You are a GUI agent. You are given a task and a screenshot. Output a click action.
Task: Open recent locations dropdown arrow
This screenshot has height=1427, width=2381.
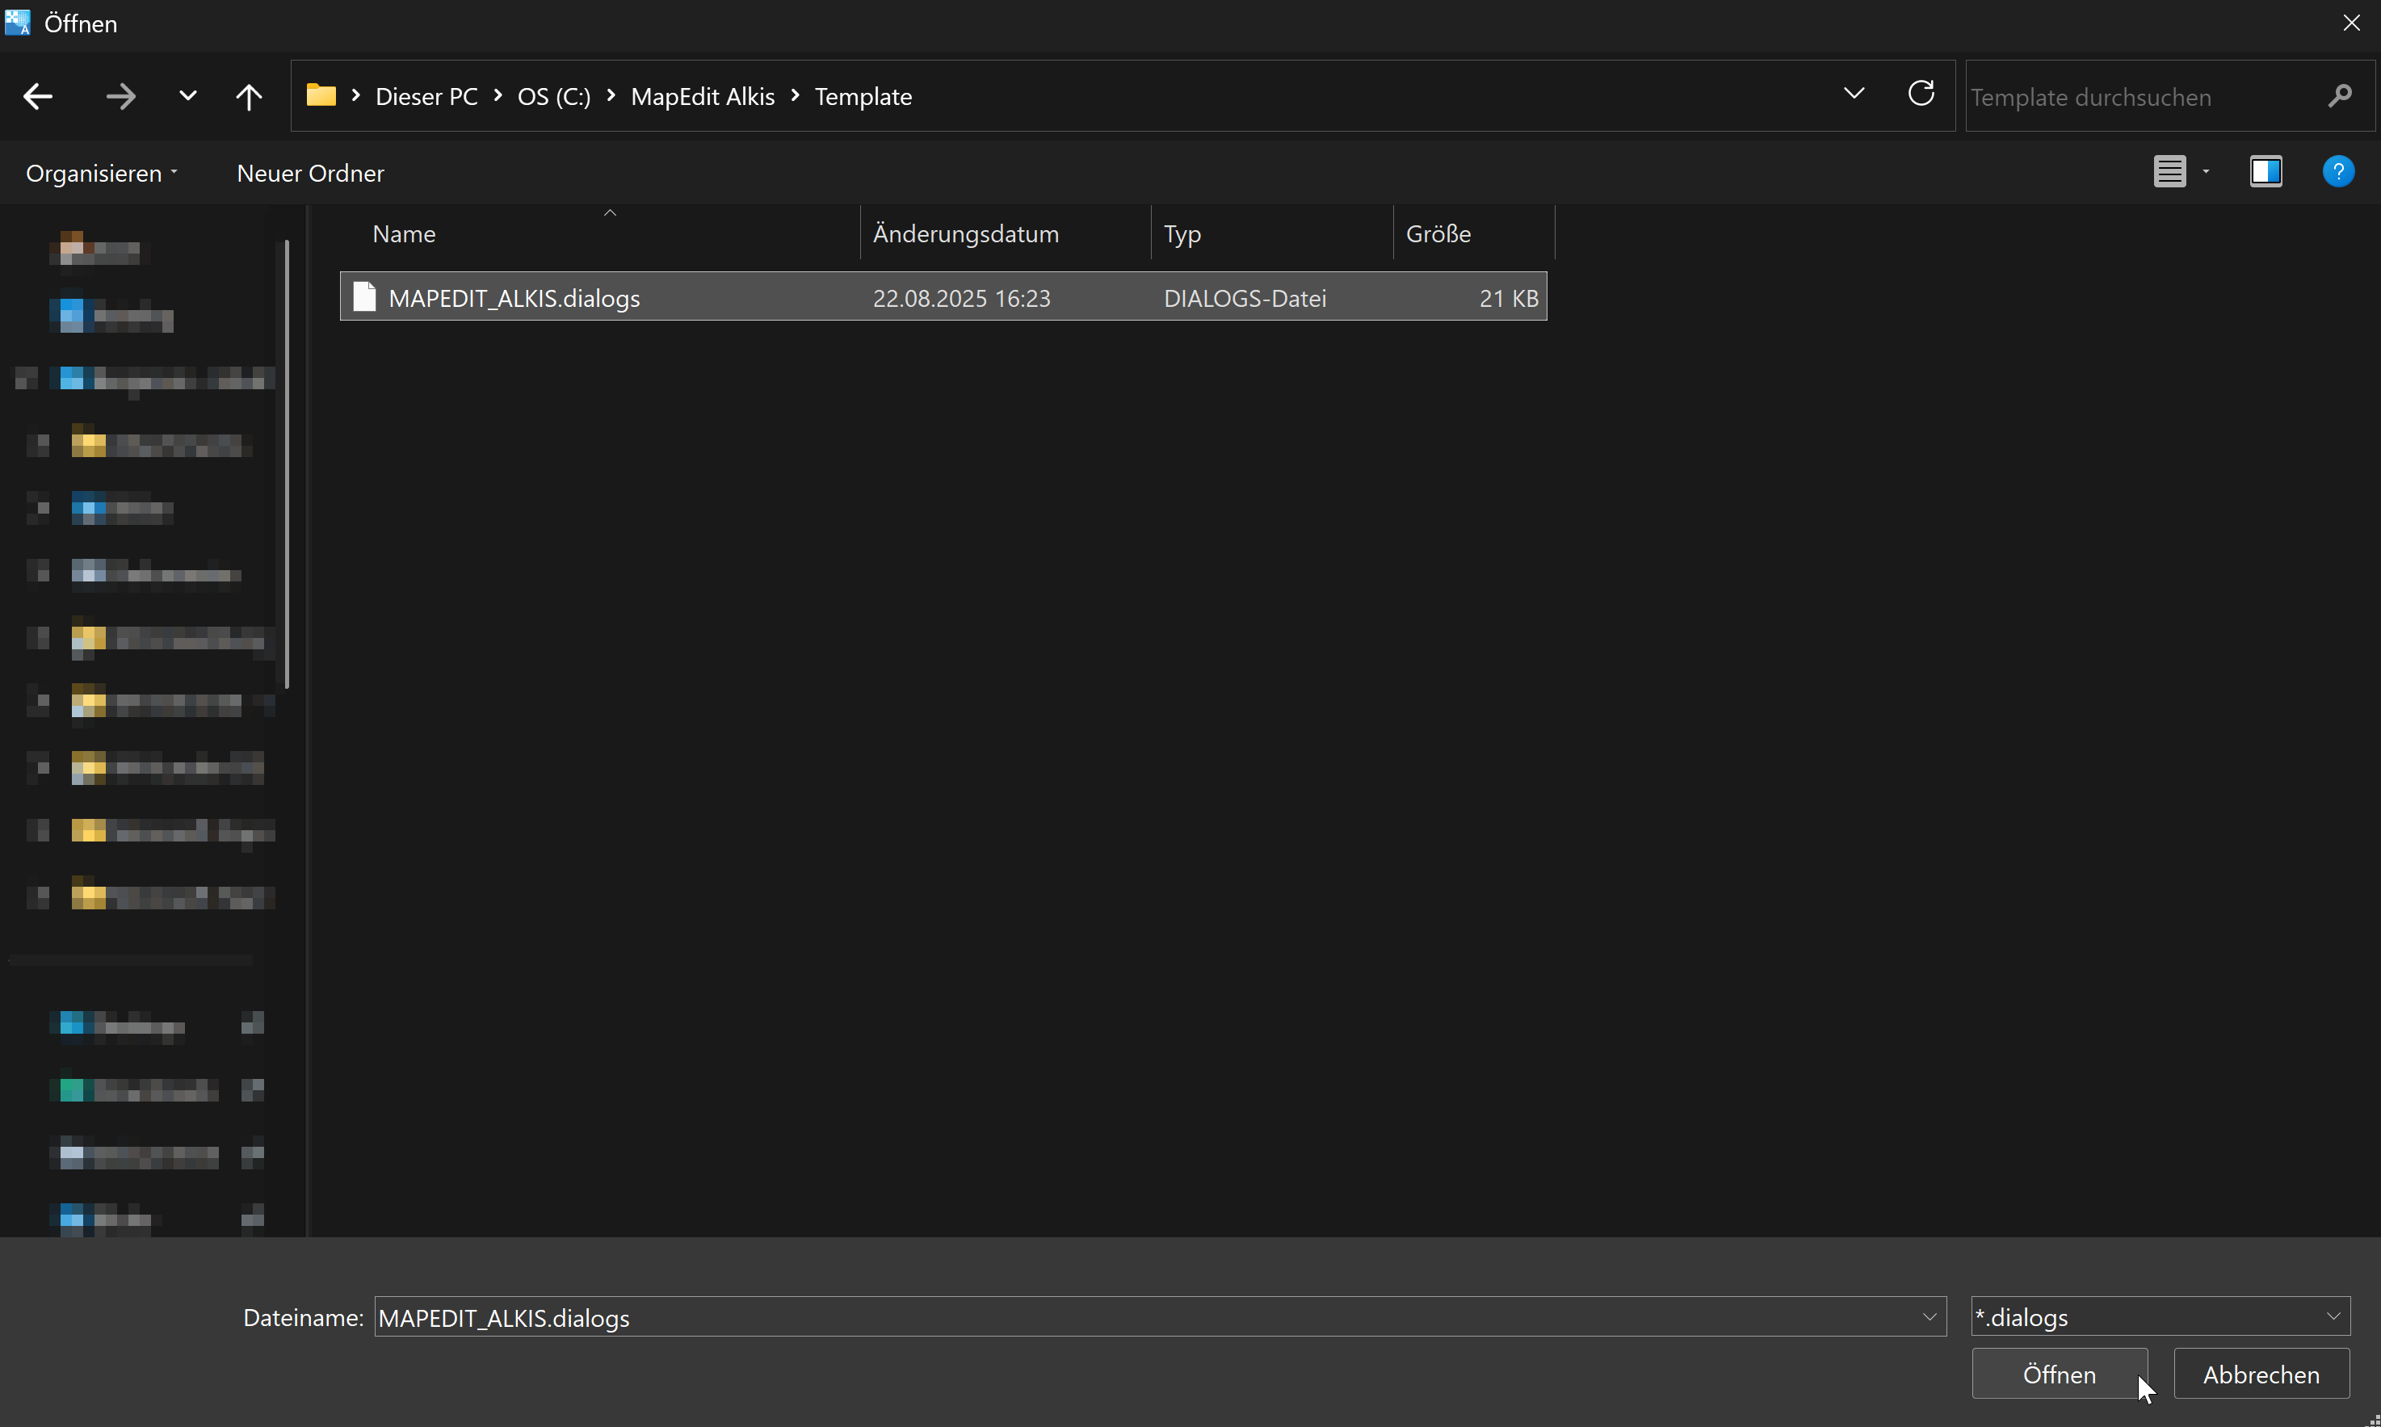[187, 96]
